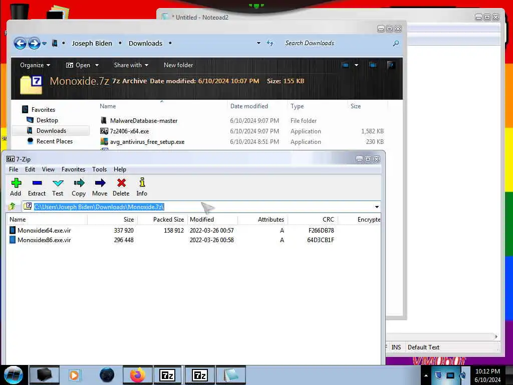Open the Explorer recent locations dropdown arrow

(x=44, y=43)
